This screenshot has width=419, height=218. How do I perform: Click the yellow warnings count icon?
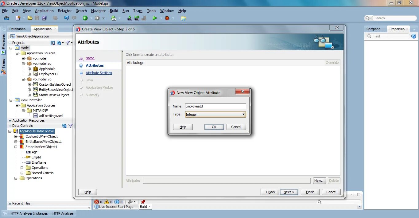pyautogui.click(x=107, y=202)
